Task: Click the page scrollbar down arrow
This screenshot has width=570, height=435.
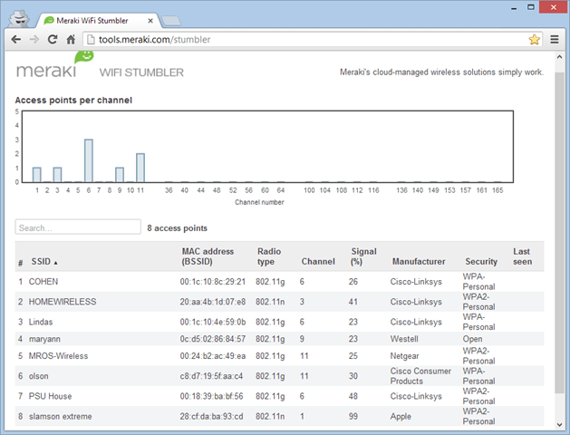Action: click(x=559, y=424)
